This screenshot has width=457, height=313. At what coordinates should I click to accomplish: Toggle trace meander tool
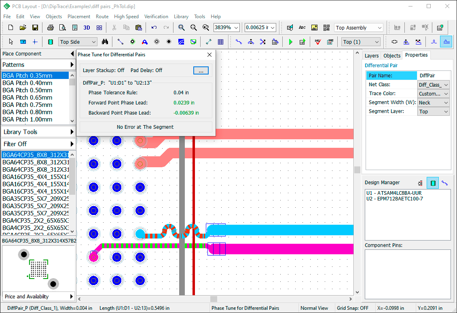434,42
